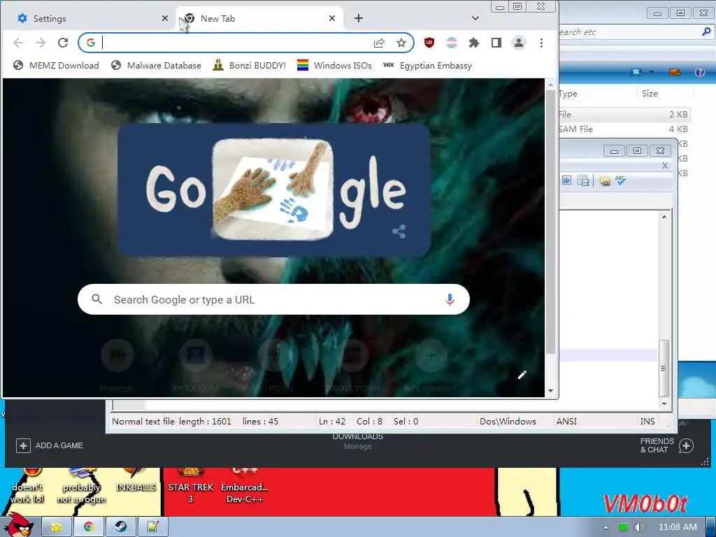Close the Notepad++ document with X
This screenshot has width=716, height=537.
[665, 165]
